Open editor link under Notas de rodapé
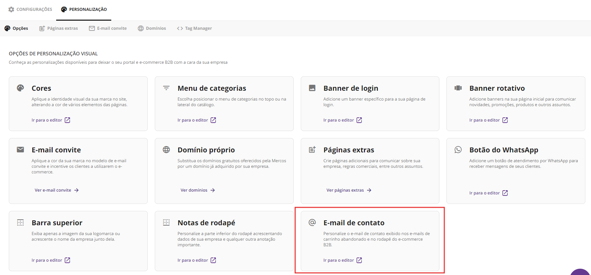The height and width of the screenshot is (275, 591). (x=197, y=260)
